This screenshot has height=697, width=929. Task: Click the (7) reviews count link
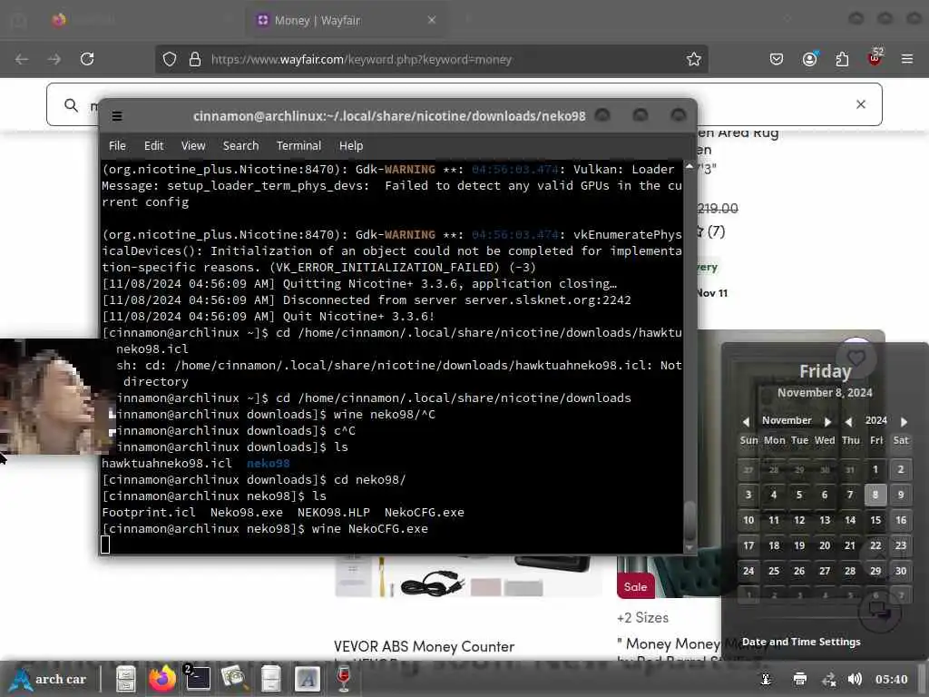pyautogui.click(x=716, y=231)
